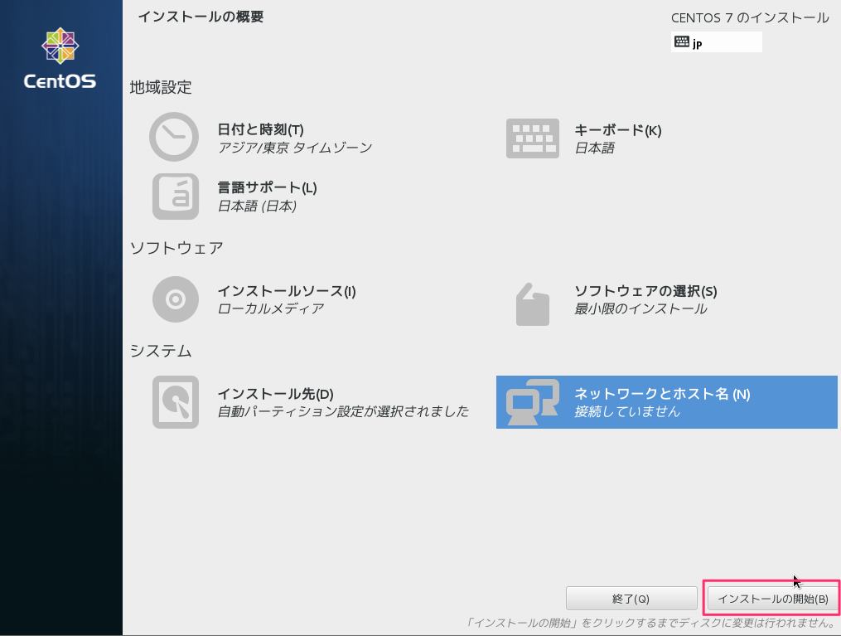Click the 最小限のインストール status text

point(640,308)
